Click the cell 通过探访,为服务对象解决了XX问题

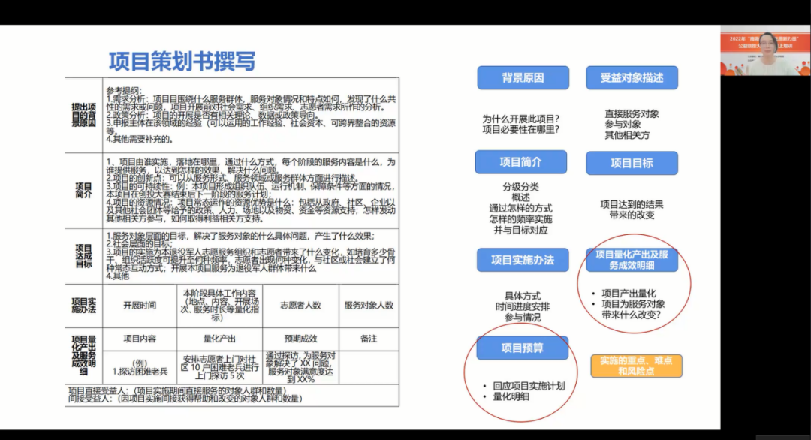point(300,368)
